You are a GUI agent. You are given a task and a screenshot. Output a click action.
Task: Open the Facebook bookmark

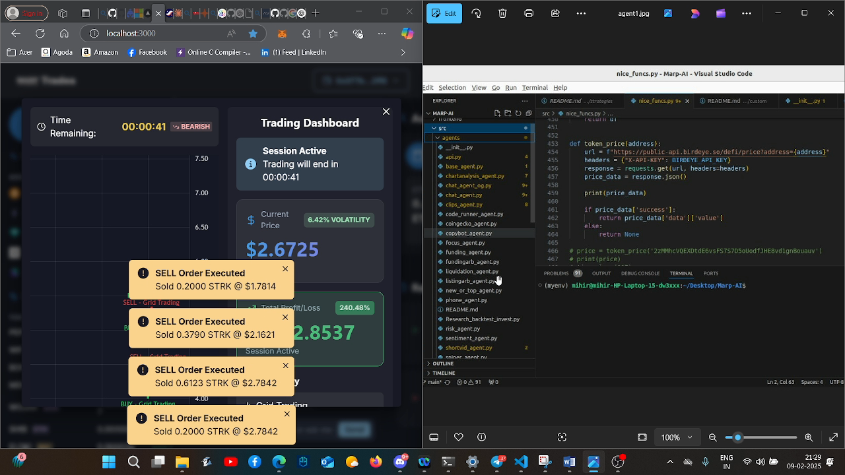pos(147,52)
